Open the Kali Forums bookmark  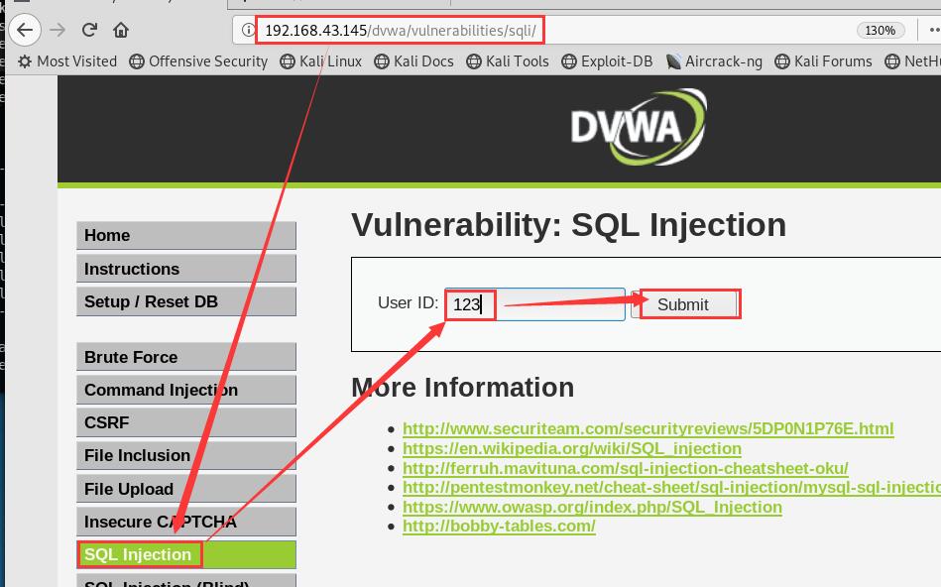click(x=823, y=61)
